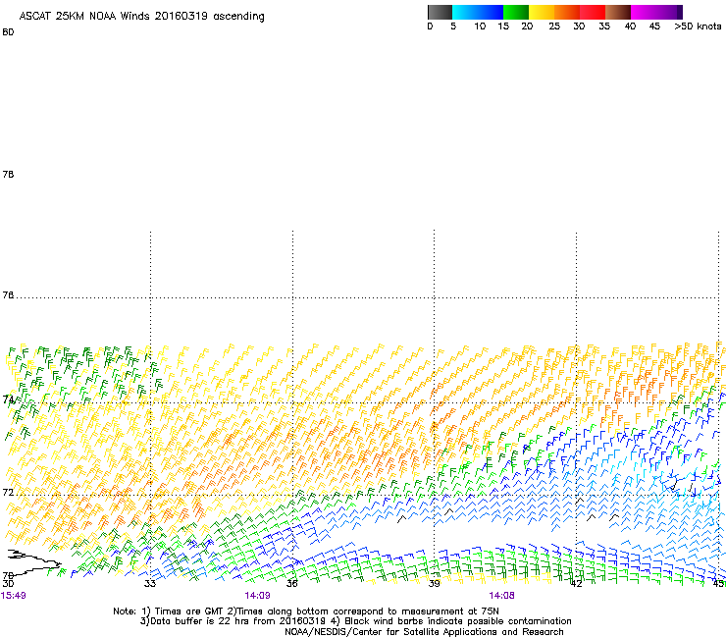Click the 39 longitude label on bottom axis
The image size is (726, 638).
click(x=434, y=583)
